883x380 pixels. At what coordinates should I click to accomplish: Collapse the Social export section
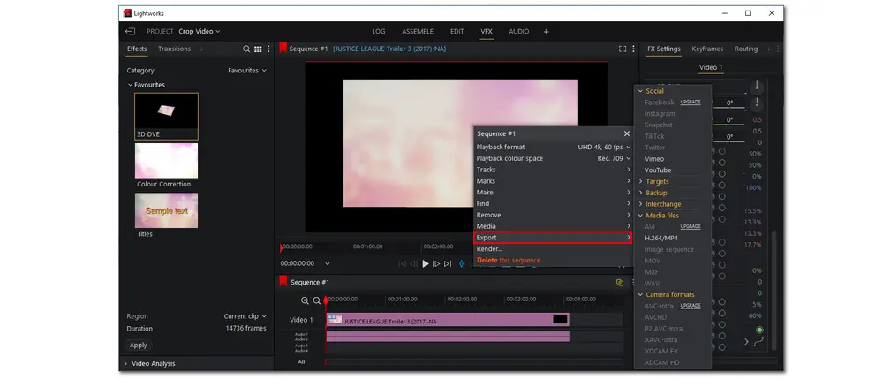pos(641,91)
